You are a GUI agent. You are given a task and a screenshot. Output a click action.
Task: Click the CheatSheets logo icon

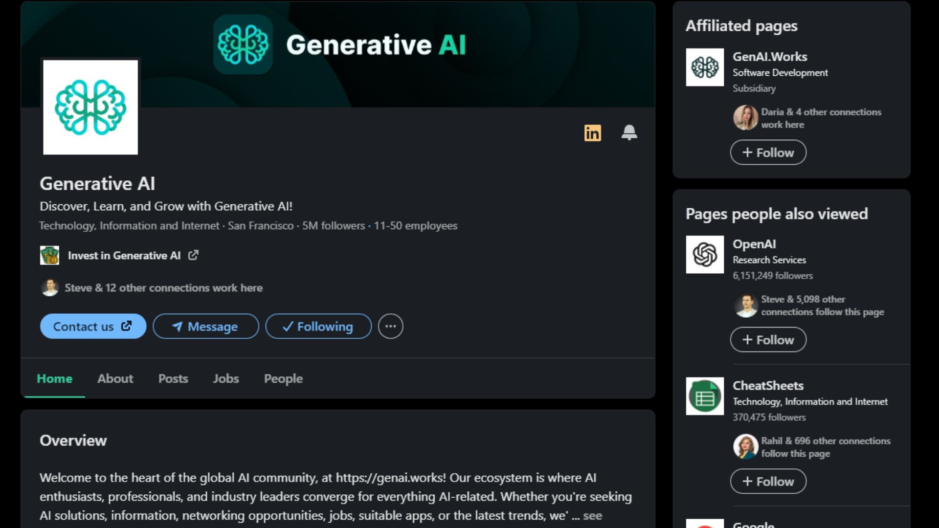(705, 396)
